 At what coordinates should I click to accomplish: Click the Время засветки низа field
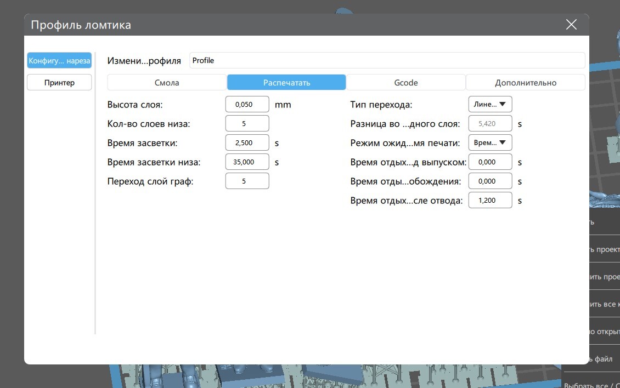coord(247,162)
